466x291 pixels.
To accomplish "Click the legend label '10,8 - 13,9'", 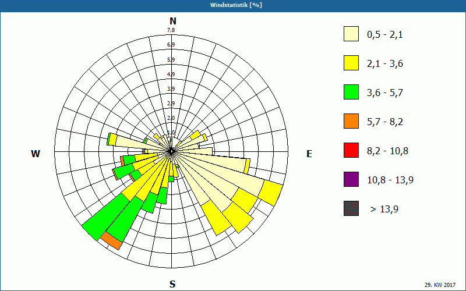I will coord(390,180).
